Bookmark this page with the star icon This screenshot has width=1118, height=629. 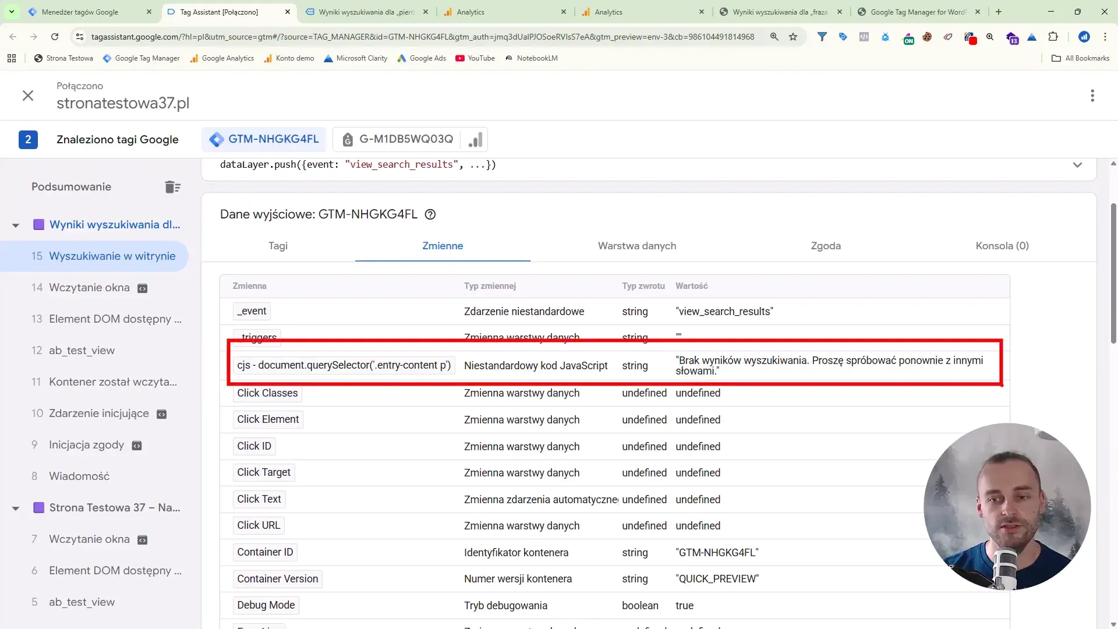pos(793,37)
